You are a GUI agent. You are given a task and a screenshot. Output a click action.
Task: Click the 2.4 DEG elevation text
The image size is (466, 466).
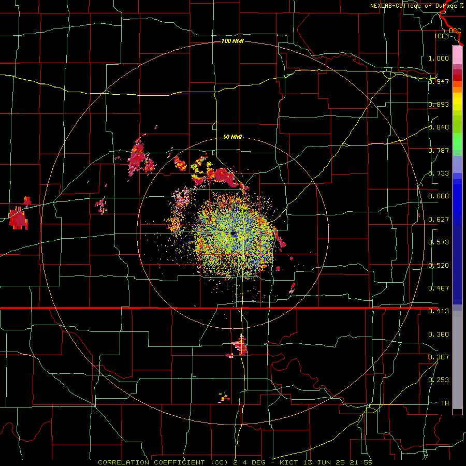(x=250, y=462)
